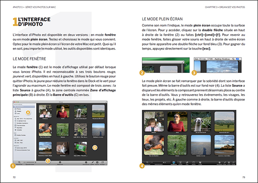This screenshot has width=258, height=183.
Task: Open '12 derniers mois' in the sidebar
Action: [x=19, y=121]
